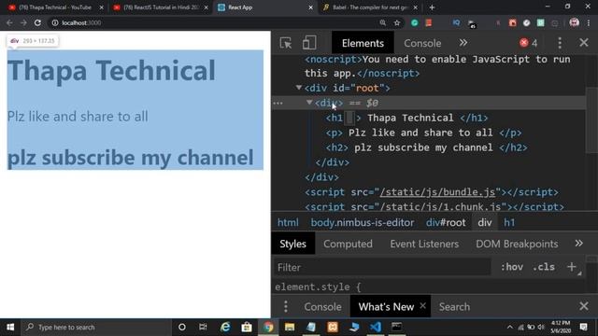The image size is (598, 336).
Task: Open the DevTools three-dot customize menu
Action: (560, 43)
